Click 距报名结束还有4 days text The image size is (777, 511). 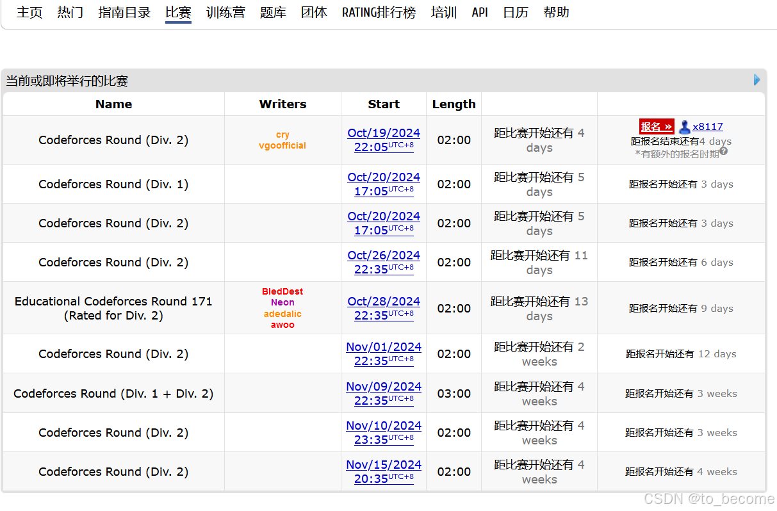pos(681,141)
